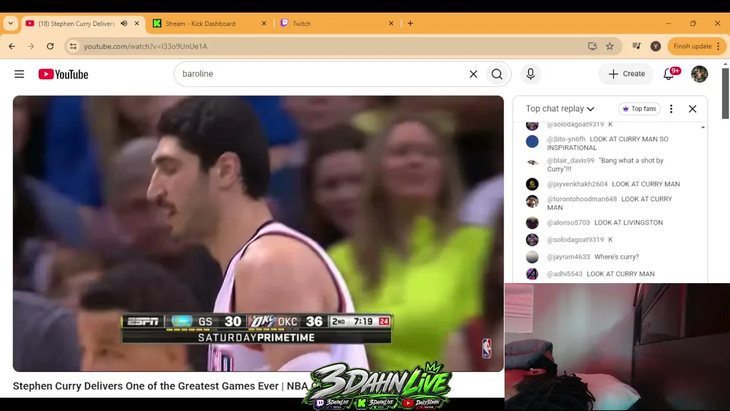This screenshot has height=411, width=730.
Task: Start voice search with the microphone
Action: (530, 74)
